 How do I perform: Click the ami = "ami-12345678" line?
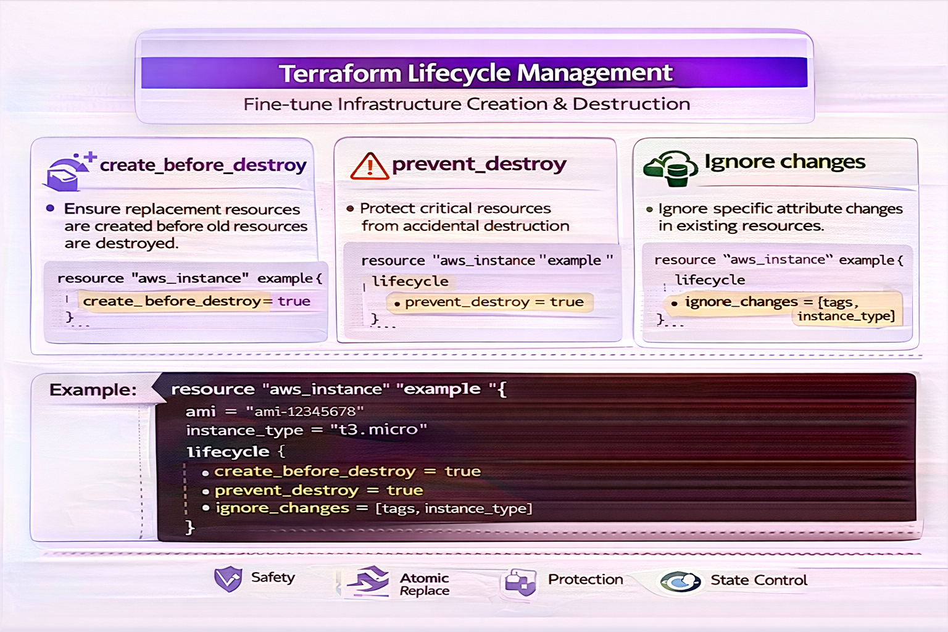point(275,412)
